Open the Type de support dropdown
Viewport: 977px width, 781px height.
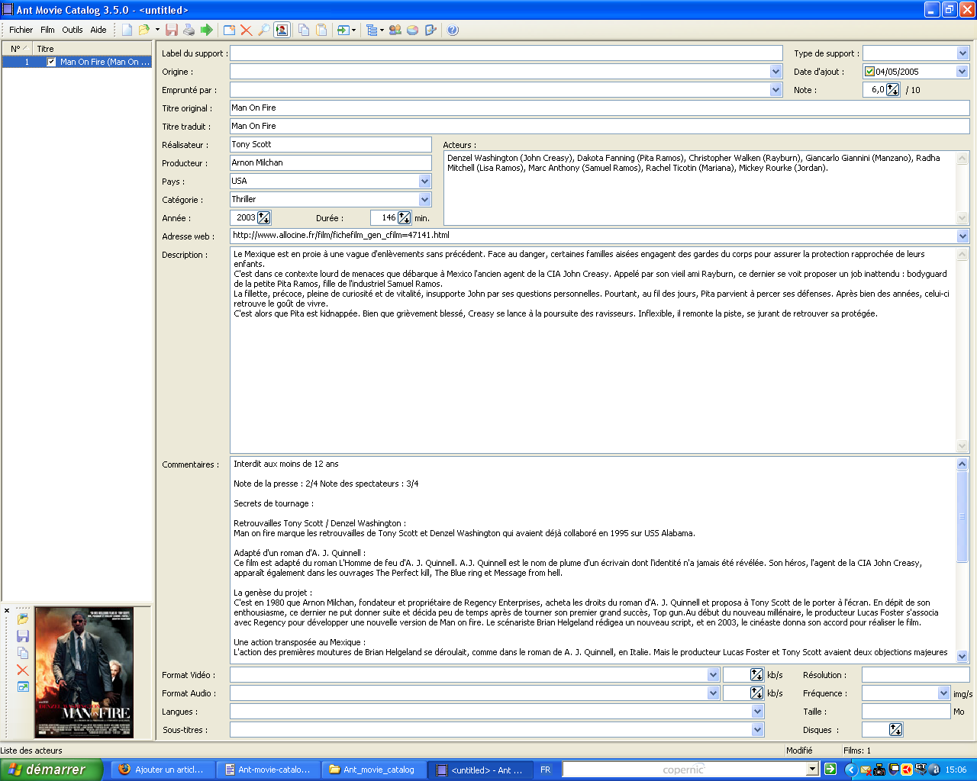tap(962, 53)
